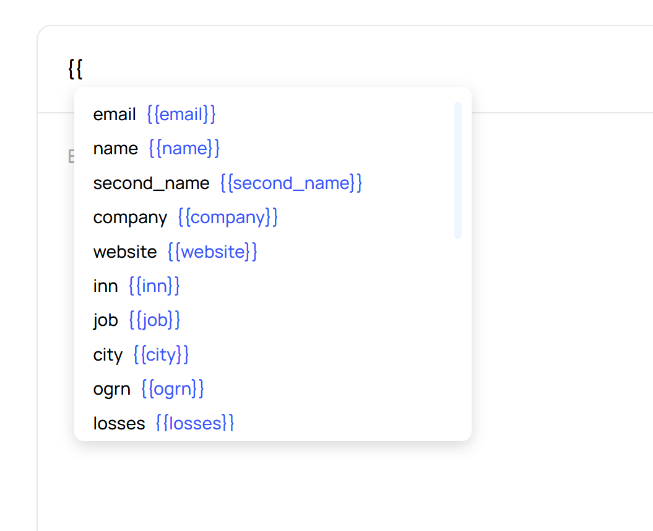Click the blue {{name}} token

[184, 149]
